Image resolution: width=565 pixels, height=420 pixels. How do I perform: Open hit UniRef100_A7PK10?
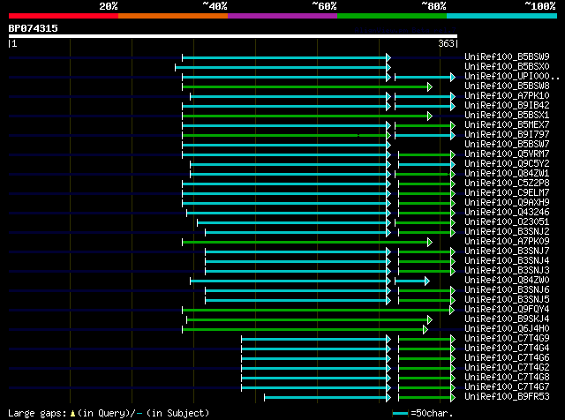pyautogui.click(x=507, y=96)
